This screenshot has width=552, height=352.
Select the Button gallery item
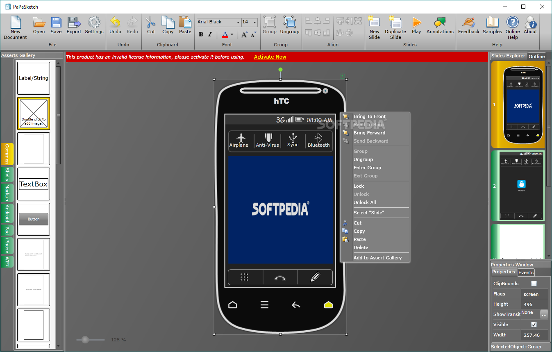(x=34, y=219)
